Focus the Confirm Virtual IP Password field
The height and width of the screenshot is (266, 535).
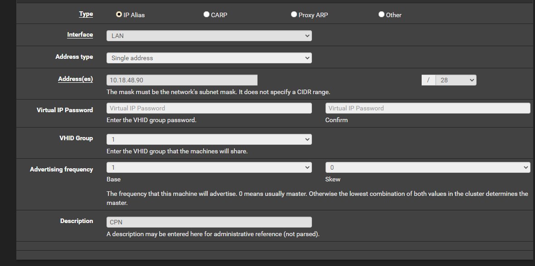click(428, 108)
